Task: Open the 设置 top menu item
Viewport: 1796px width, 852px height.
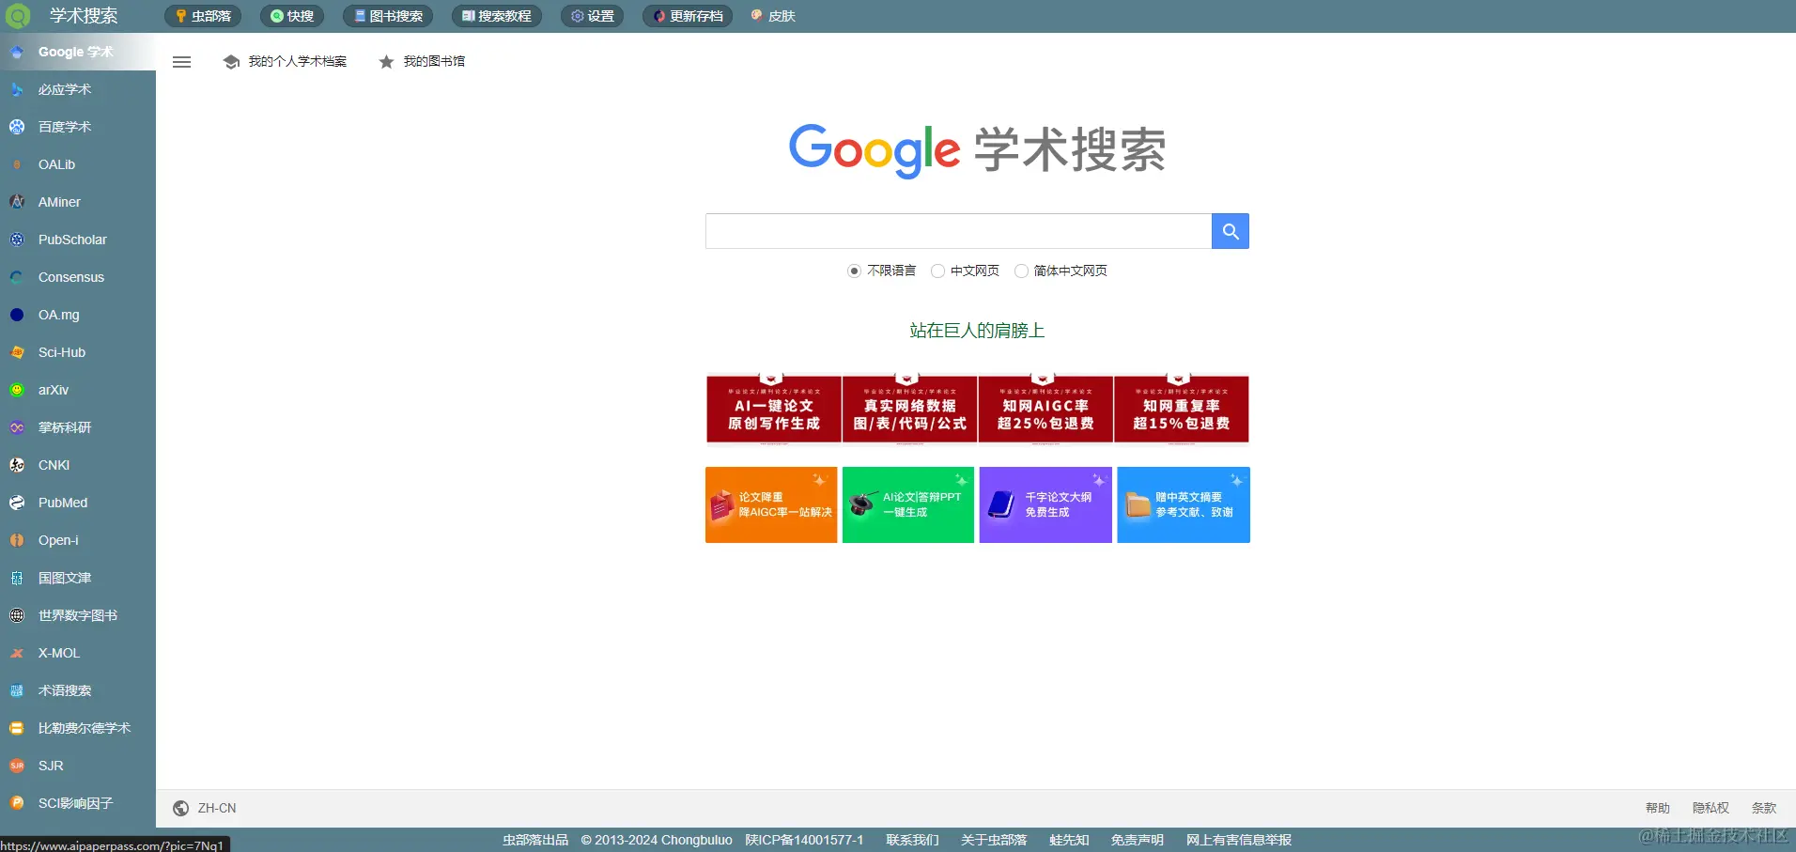Action: tap(593, 16)
